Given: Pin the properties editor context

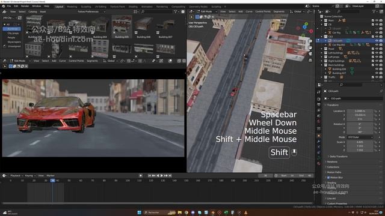Looking at the screenshot, I should click(x=381, y=91).
